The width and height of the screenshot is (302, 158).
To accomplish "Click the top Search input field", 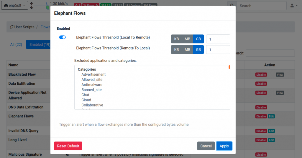I will tap(262, 6).
